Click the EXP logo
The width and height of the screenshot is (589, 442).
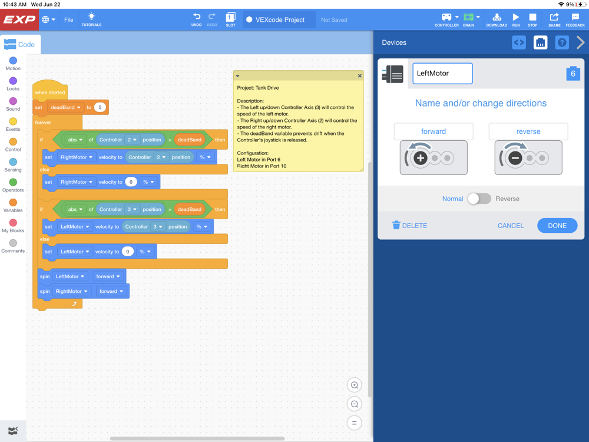click(x=19, y=19)
